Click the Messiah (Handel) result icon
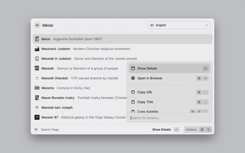The image size is (245, 153). pos(37,78)
